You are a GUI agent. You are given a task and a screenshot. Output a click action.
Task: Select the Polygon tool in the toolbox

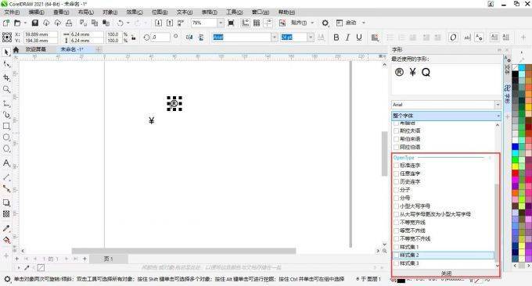pyautogui.click(x=6, y=148)
